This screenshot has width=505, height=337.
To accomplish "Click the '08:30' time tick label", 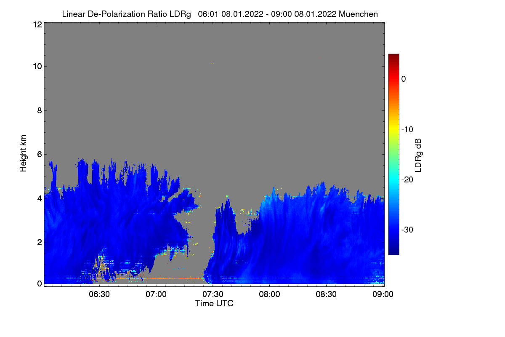I will [x=327, y=294].
